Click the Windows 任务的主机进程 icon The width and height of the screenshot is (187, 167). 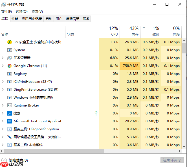10,97
